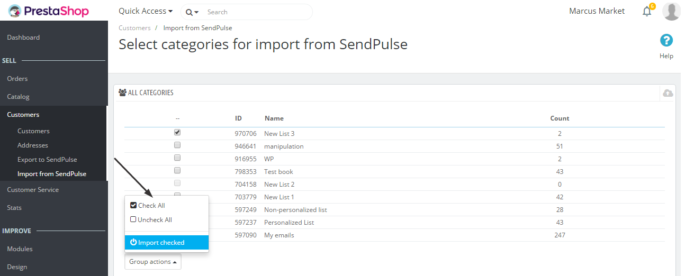Open the notifications bell icon
Viewport: 685px width, 276px height.
tap(647, 11)
